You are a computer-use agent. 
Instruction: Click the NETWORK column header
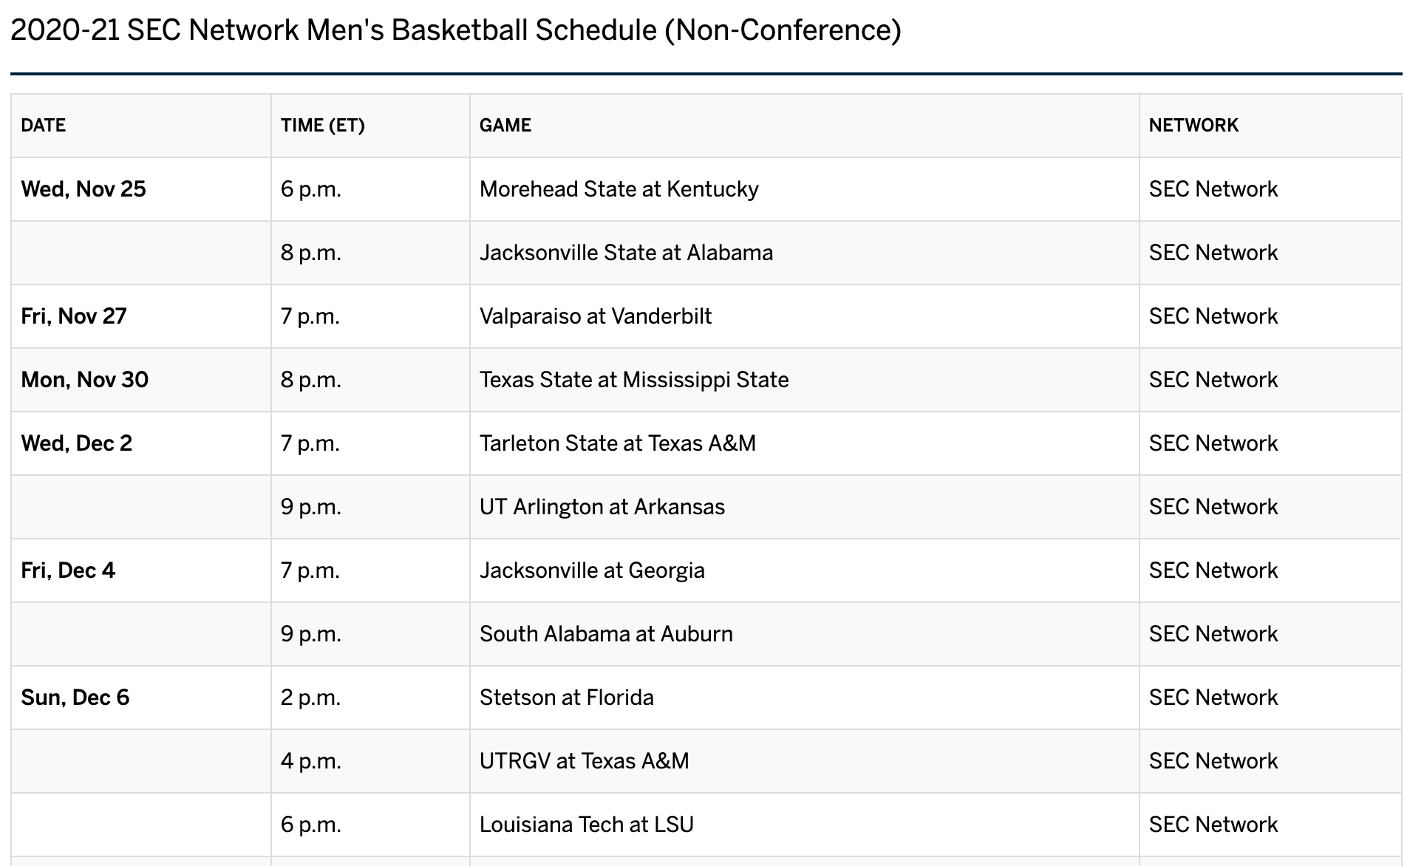(x=1193, y=125)
